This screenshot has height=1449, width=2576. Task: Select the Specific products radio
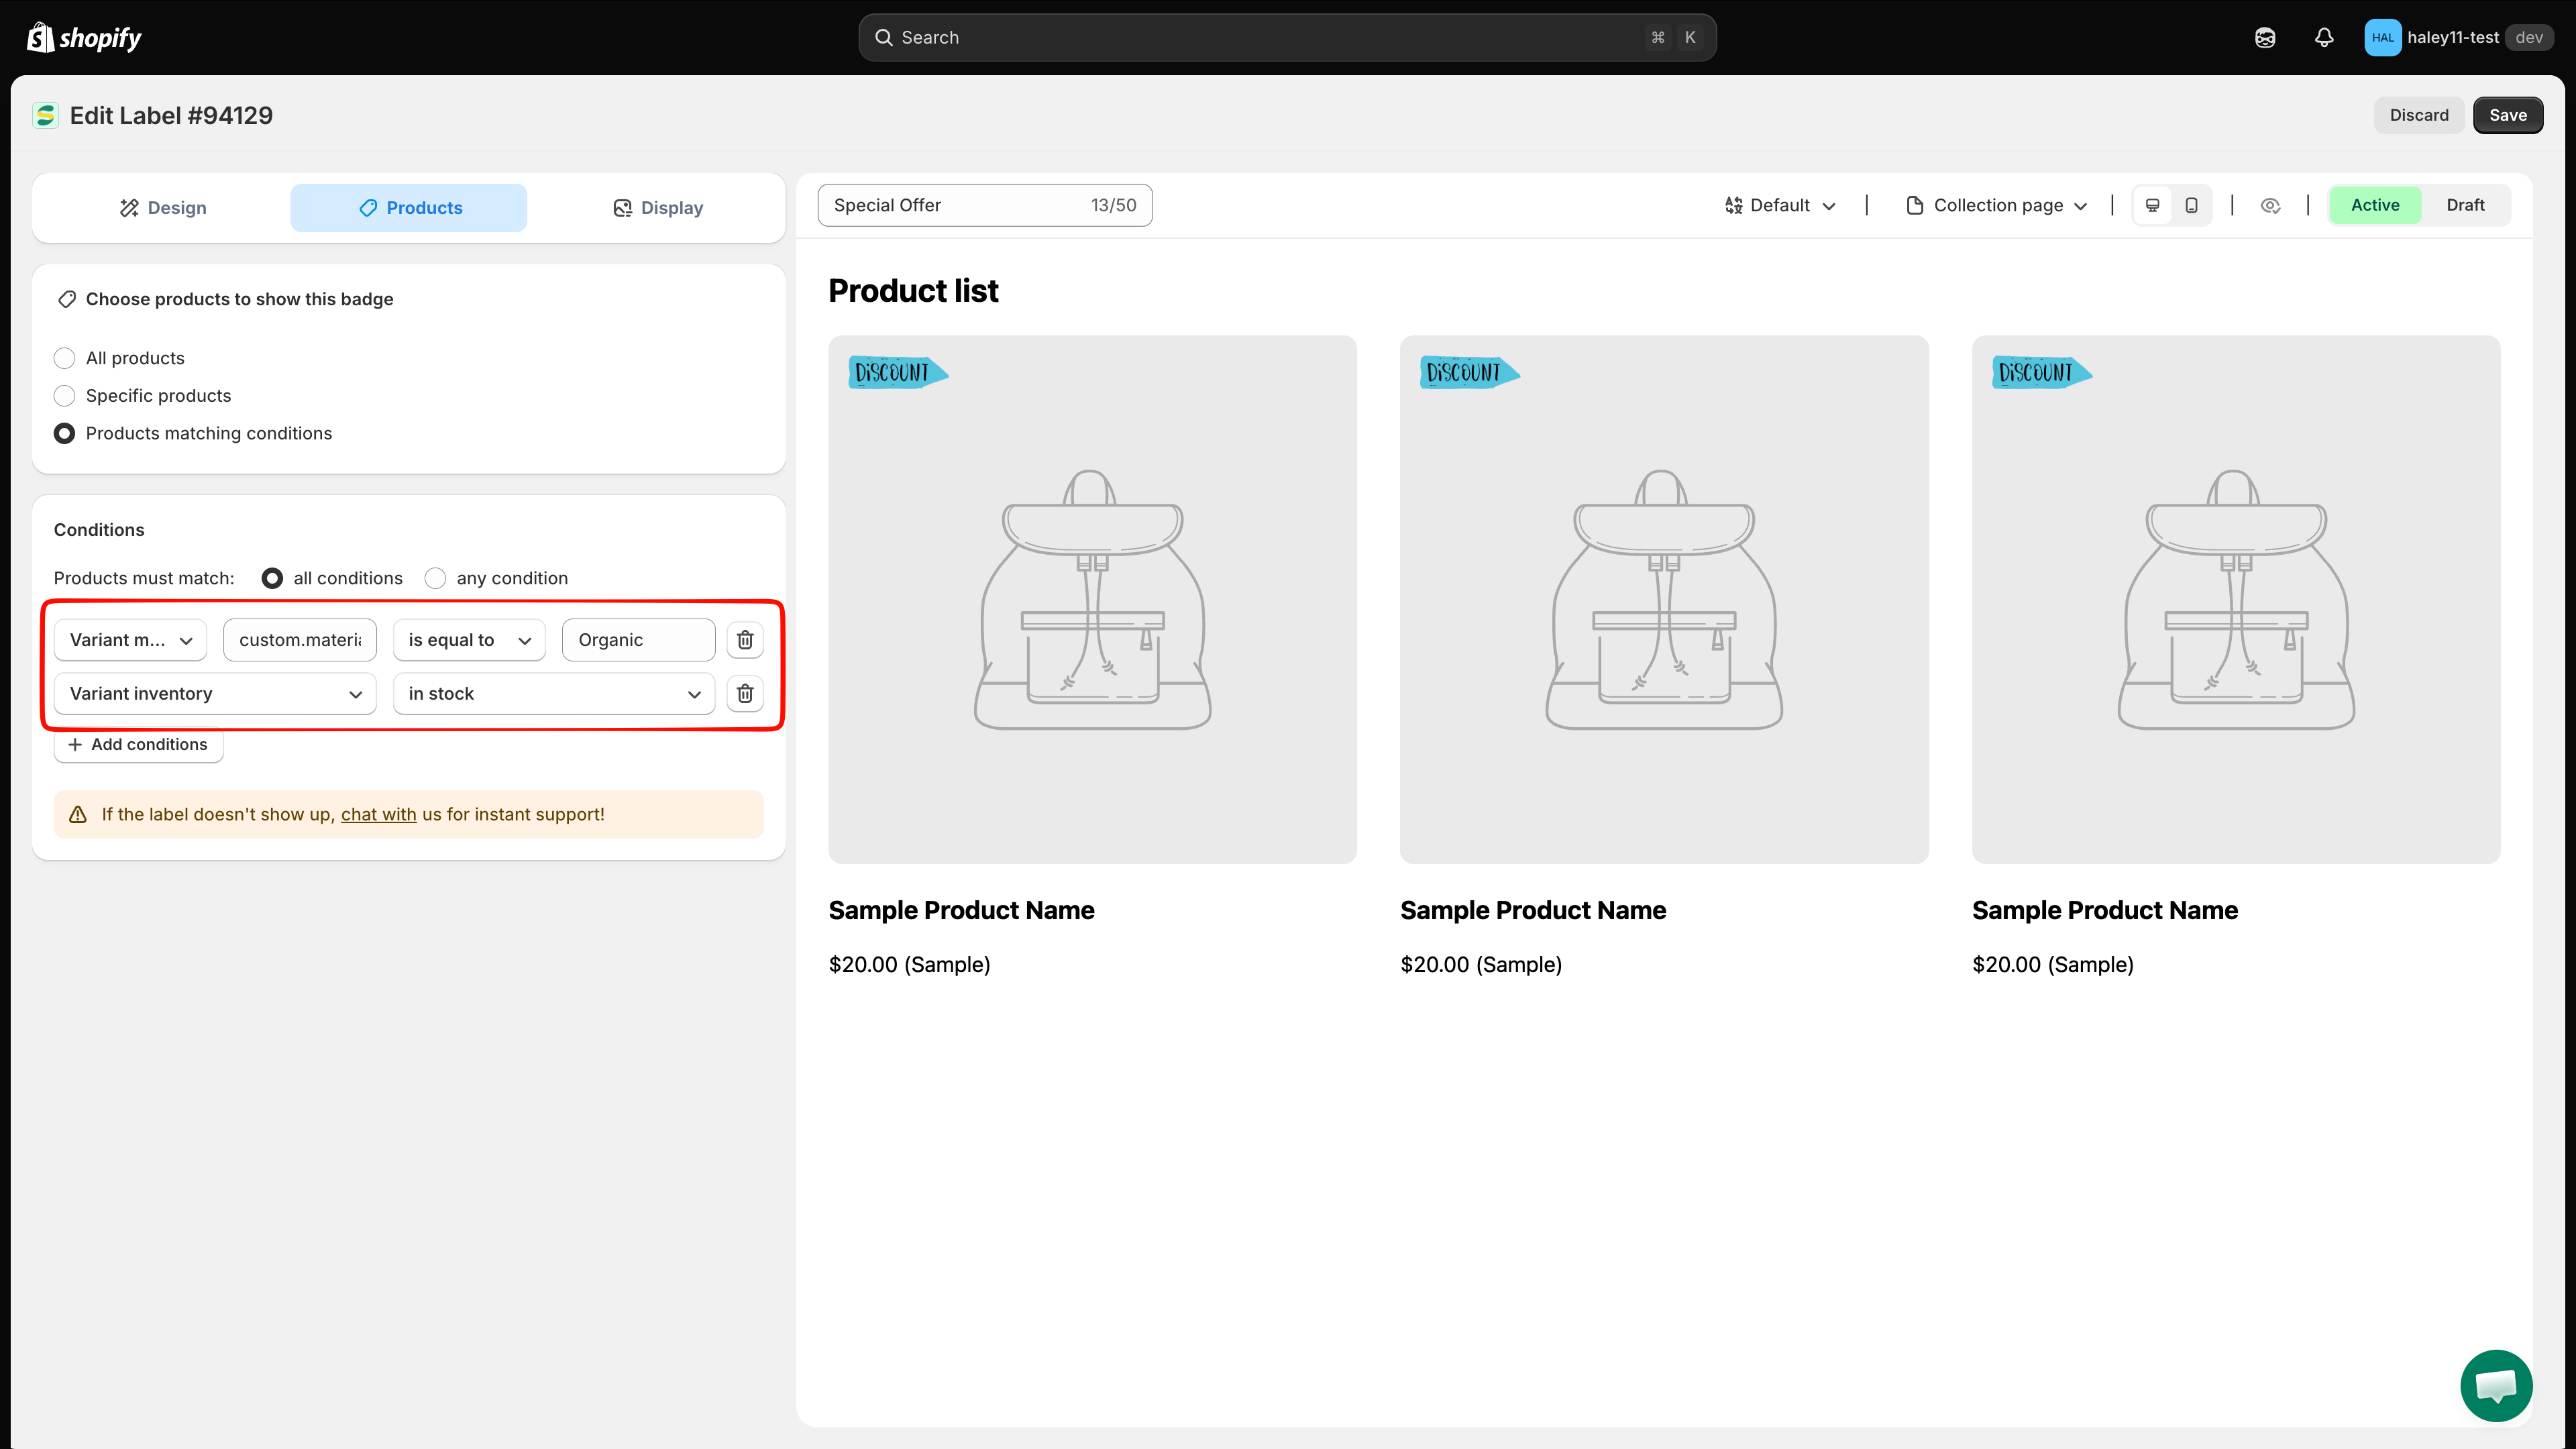point(64,396)
